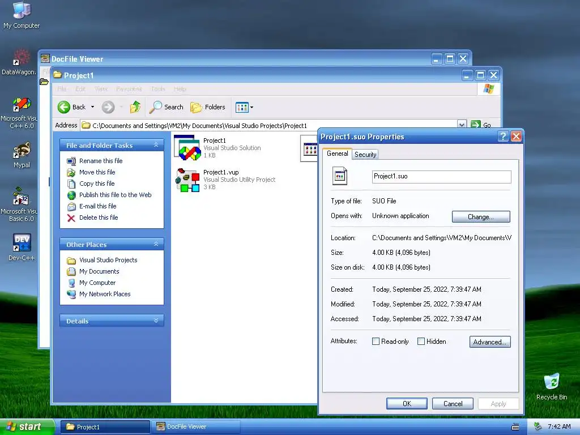This screenshot has width=580, height=435.
Task: Open Advanced... attributes dialog
Action: [490, 342]
